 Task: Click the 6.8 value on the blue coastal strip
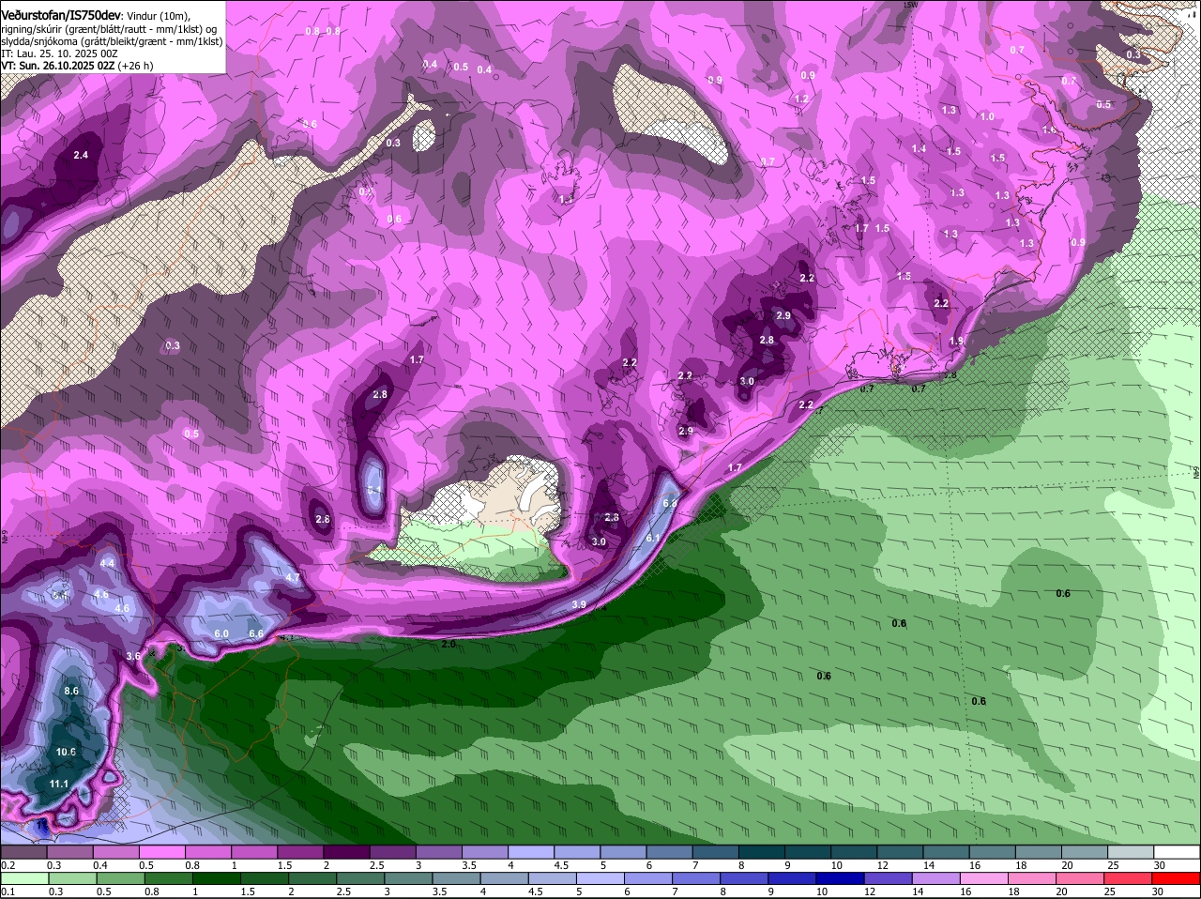670,504
